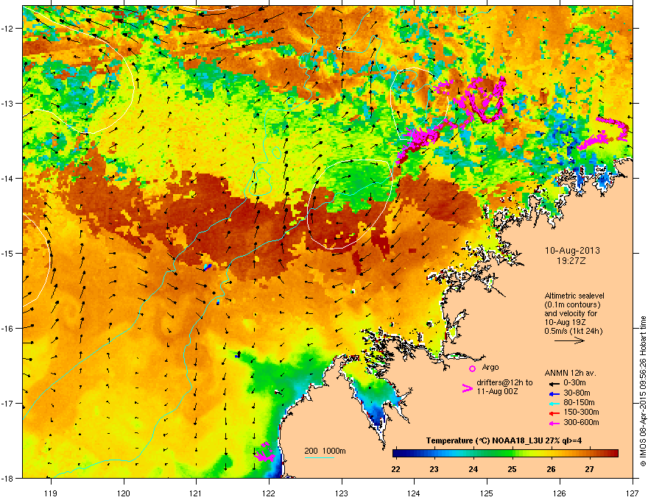Click the magenta Argo circle symbol

472,368
